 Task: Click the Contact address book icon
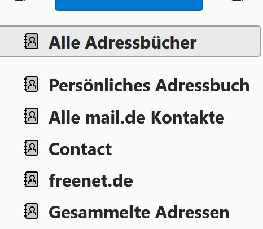click(31, 148)
